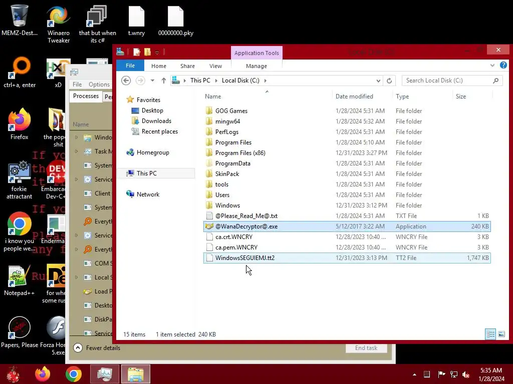The width and height of the screenshot is (513, 384).
Task: Click New Folder quick access toolbar icon
Action: [x=148, y=51]
